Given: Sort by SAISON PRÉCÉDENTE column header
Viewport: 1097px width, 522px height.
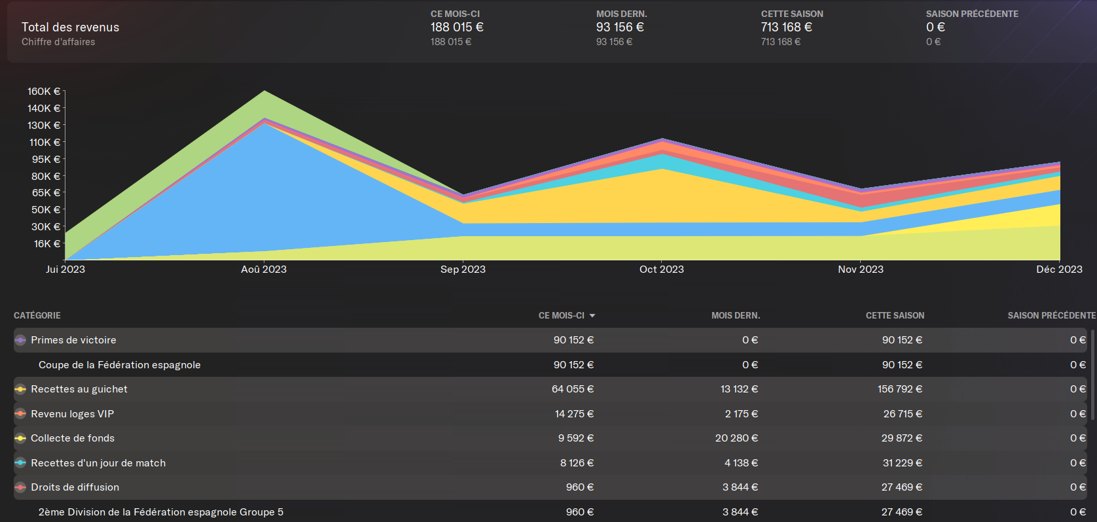Looking at the screenshot, I should 1051,315.
